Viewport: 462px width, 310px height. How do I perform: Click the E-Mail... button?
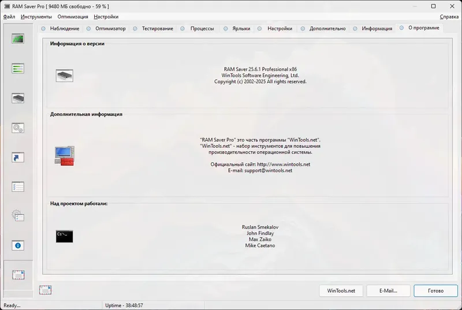388,290
